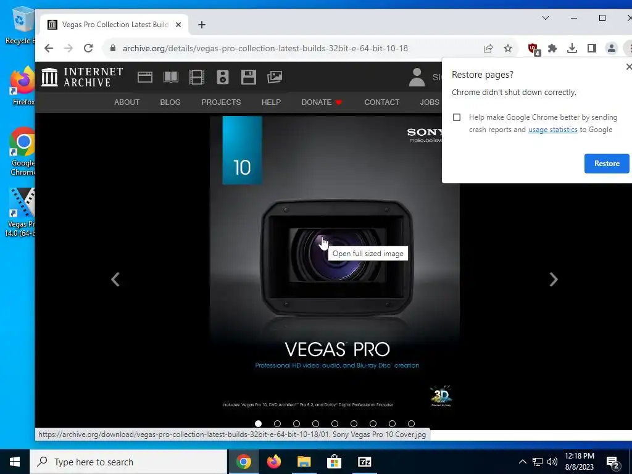
Task: Click the Chrome forward arrow
Action: pyautogui.click(x=69, y=48)
